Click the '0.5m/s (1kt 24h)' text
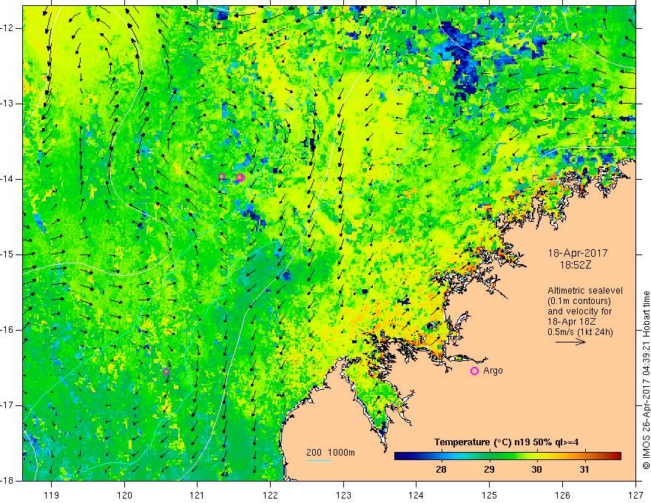 click(x=581, y=332)
